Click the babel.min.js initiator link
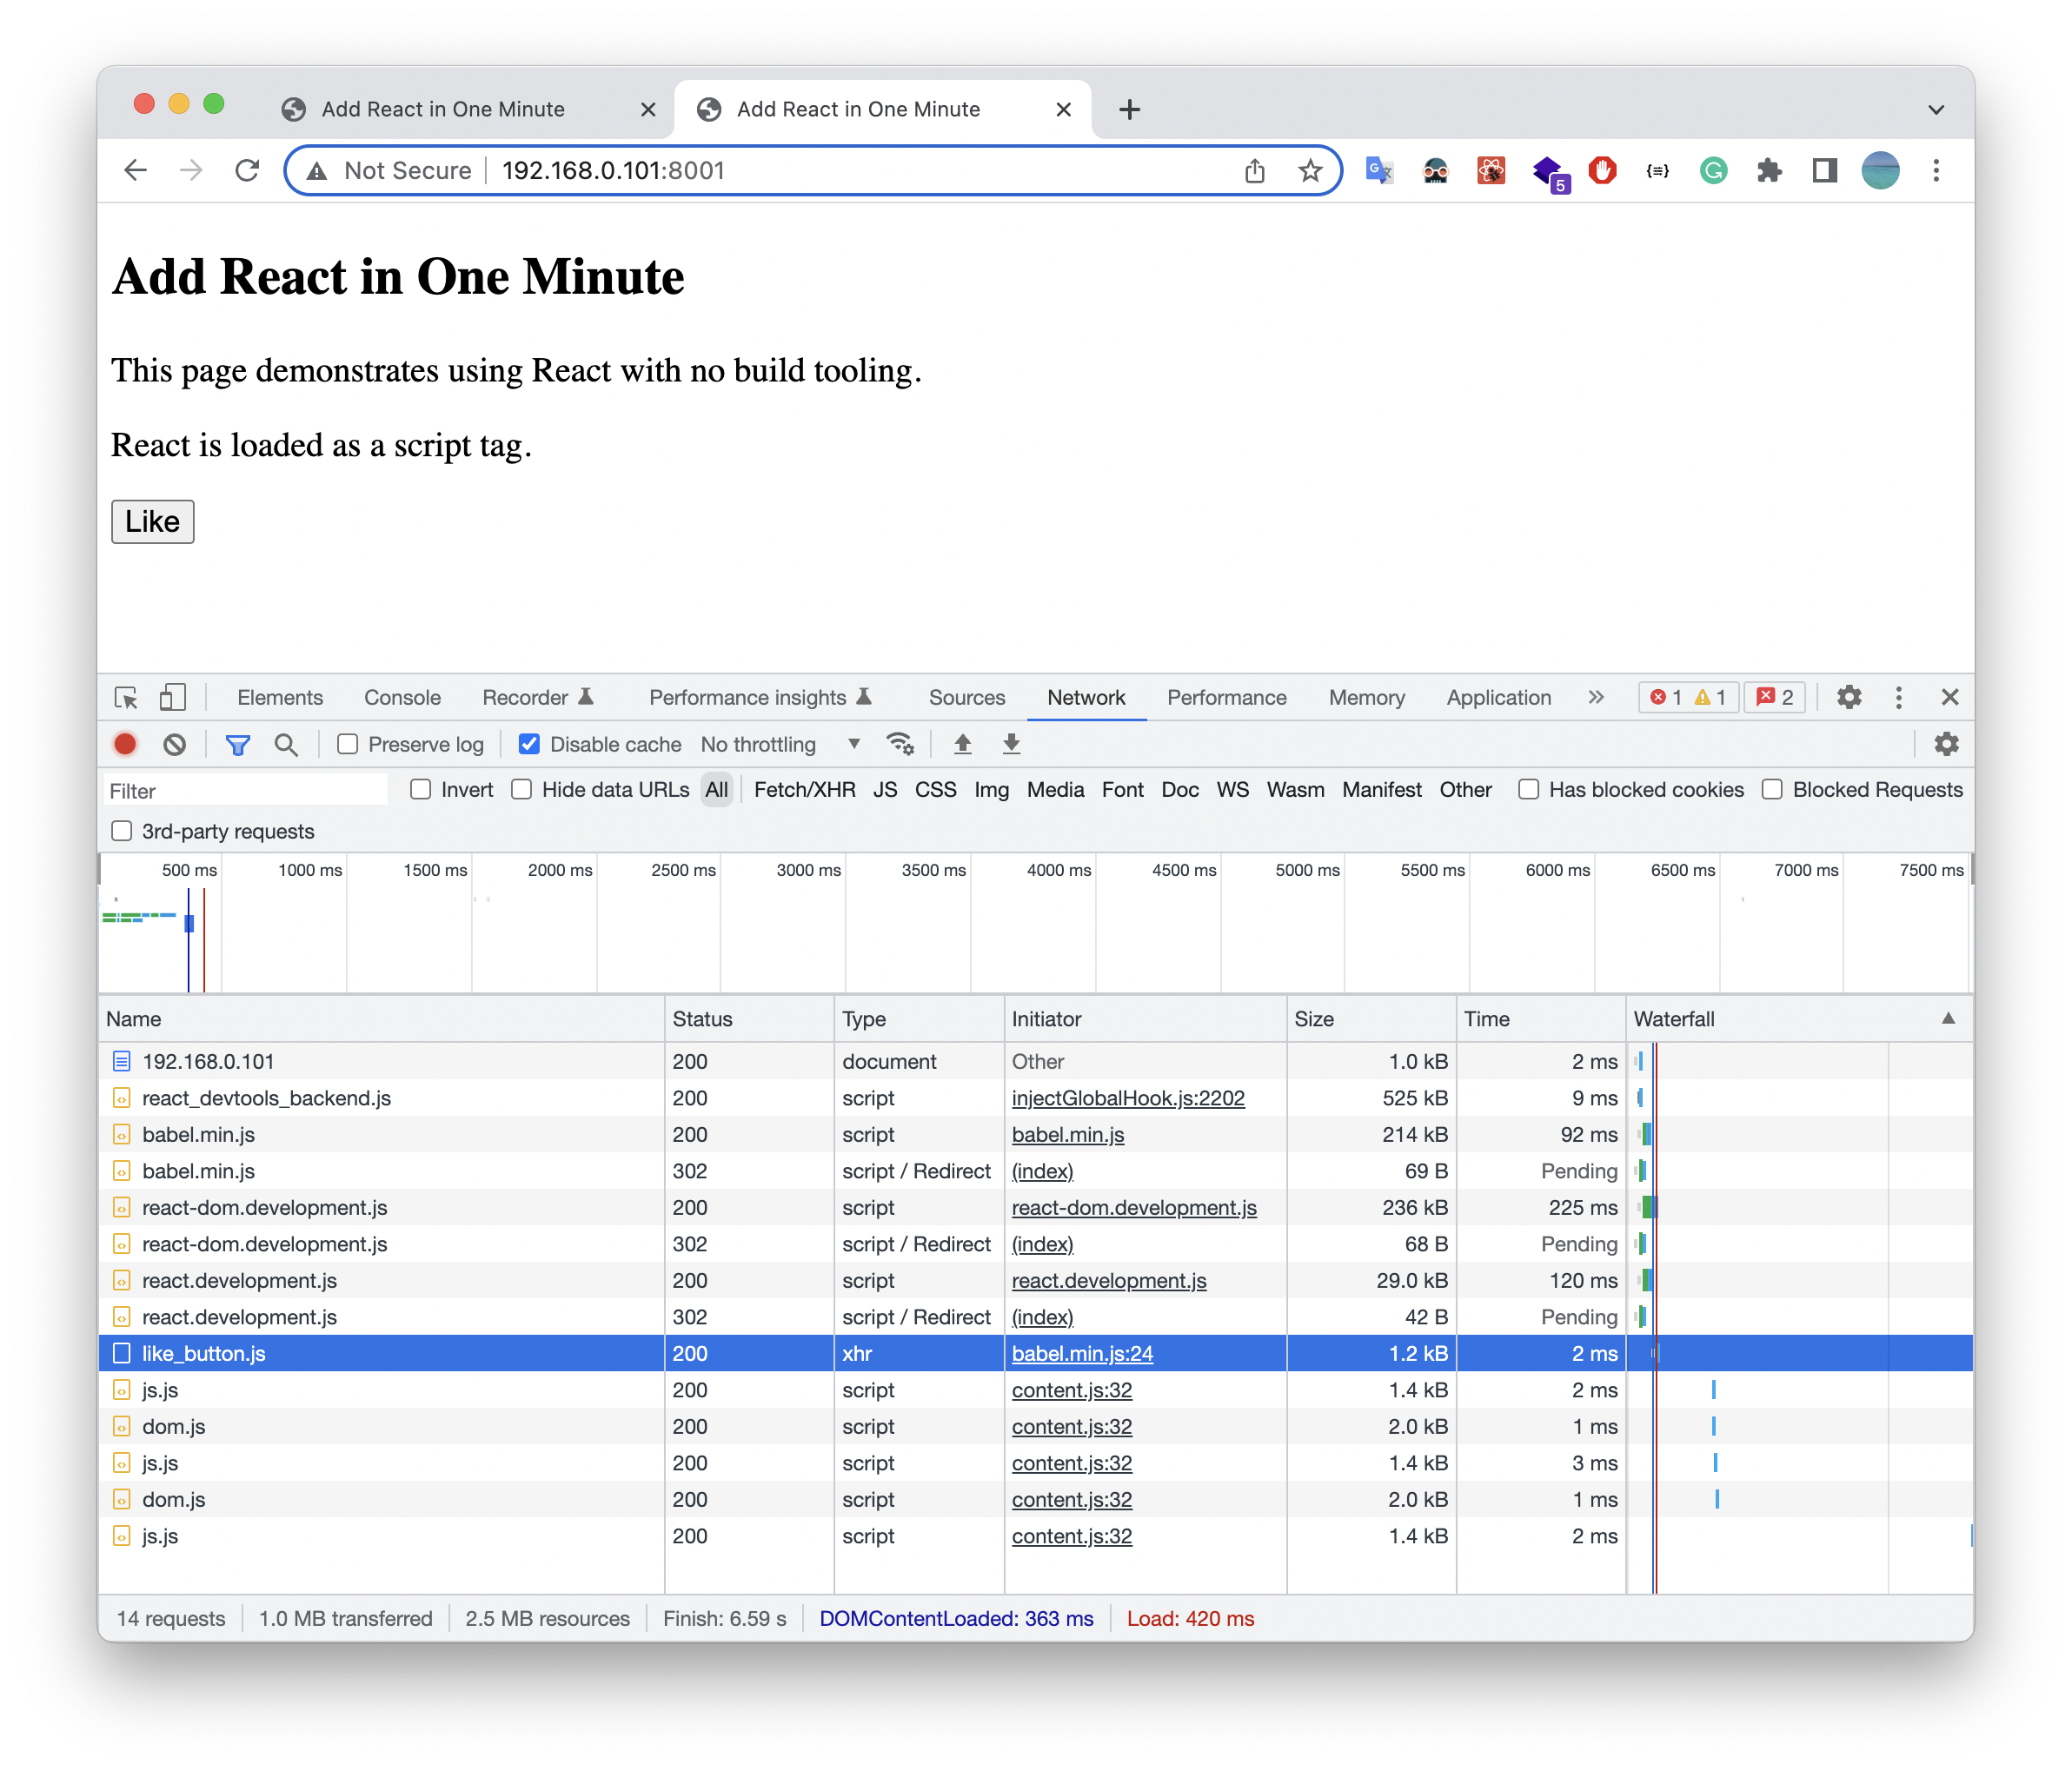The image size is (2072, 1771). pos(1070,1133)
